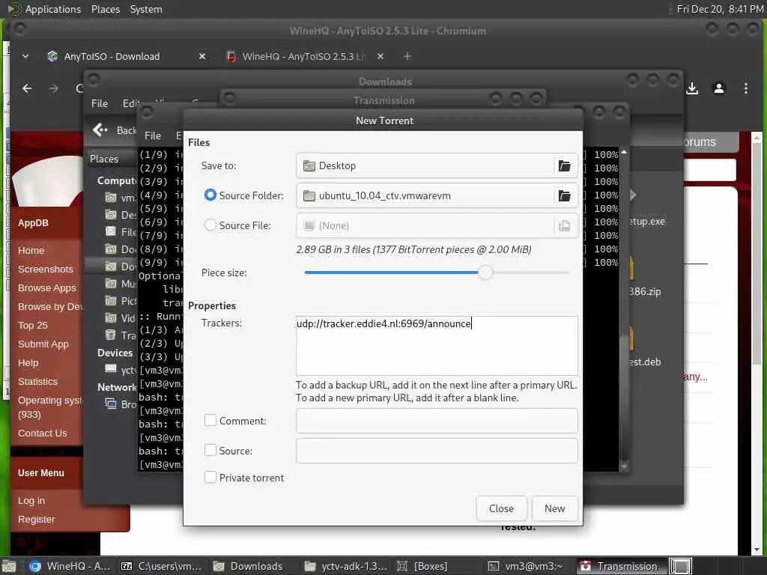Viewport: 767px width, 575px height.
Task: Click browse icon beside source folder field
Action: [564, 195]
